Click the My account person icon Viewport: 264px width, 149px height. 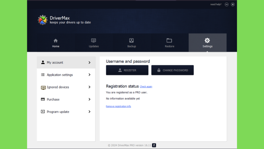coord(43,62)
